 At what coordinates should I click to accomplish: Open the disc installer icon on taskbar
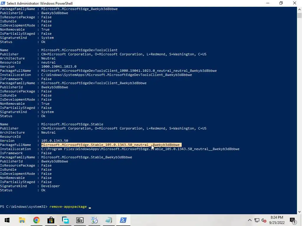[94, 220]
